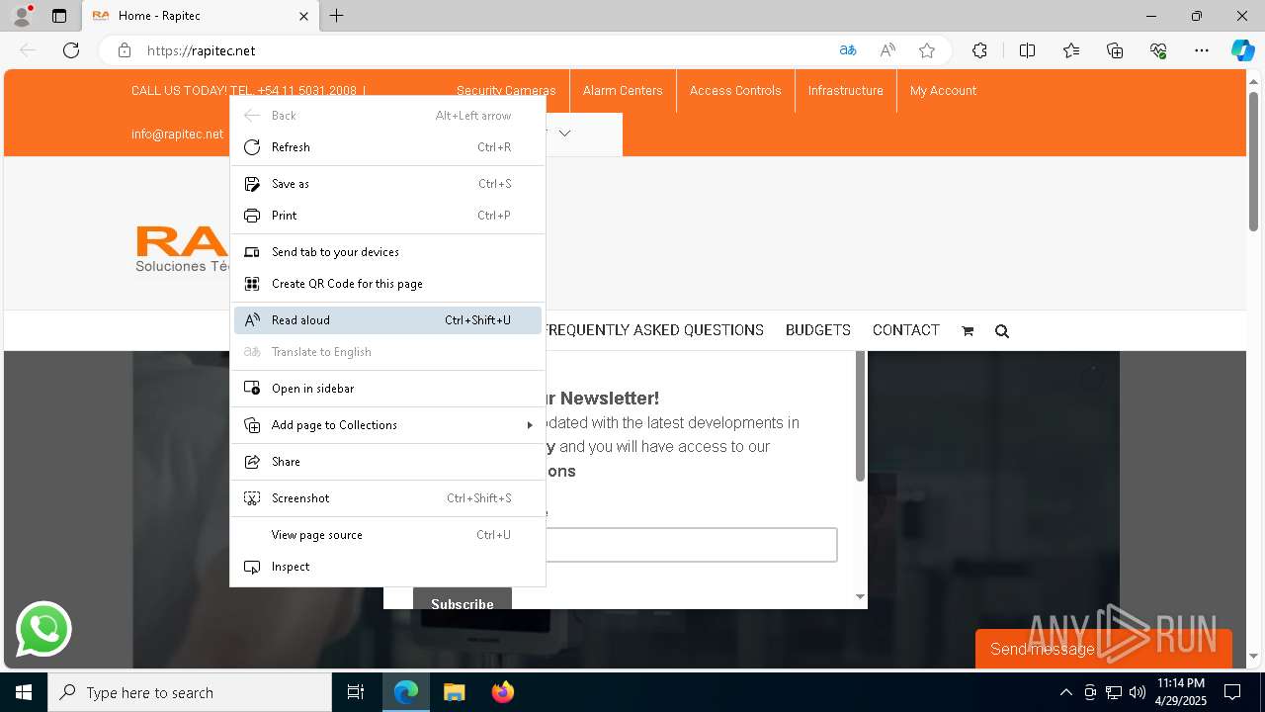Click the read aloud icon in address bar
Image resolution: width=1265 pixels, height=712 pixels.
(887, 50)
